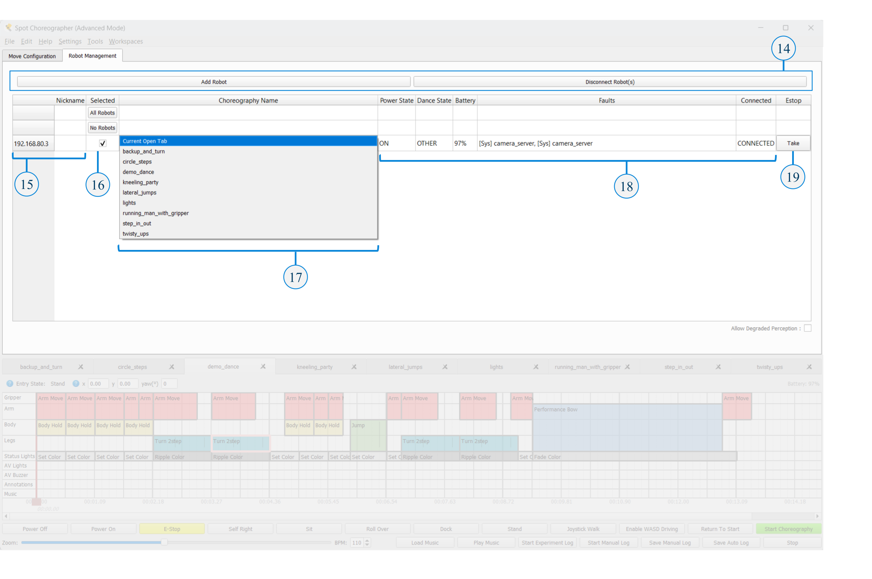Close the demo_dance choreography tab

click(x=263, y=366)
